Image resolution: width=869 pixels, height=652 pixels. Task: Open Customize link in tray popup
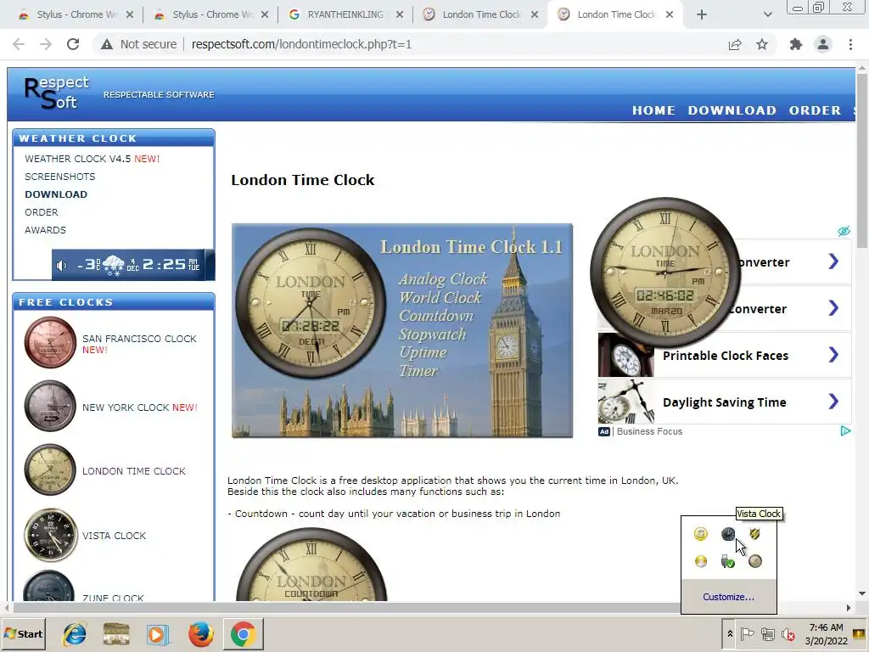(728, 597)
